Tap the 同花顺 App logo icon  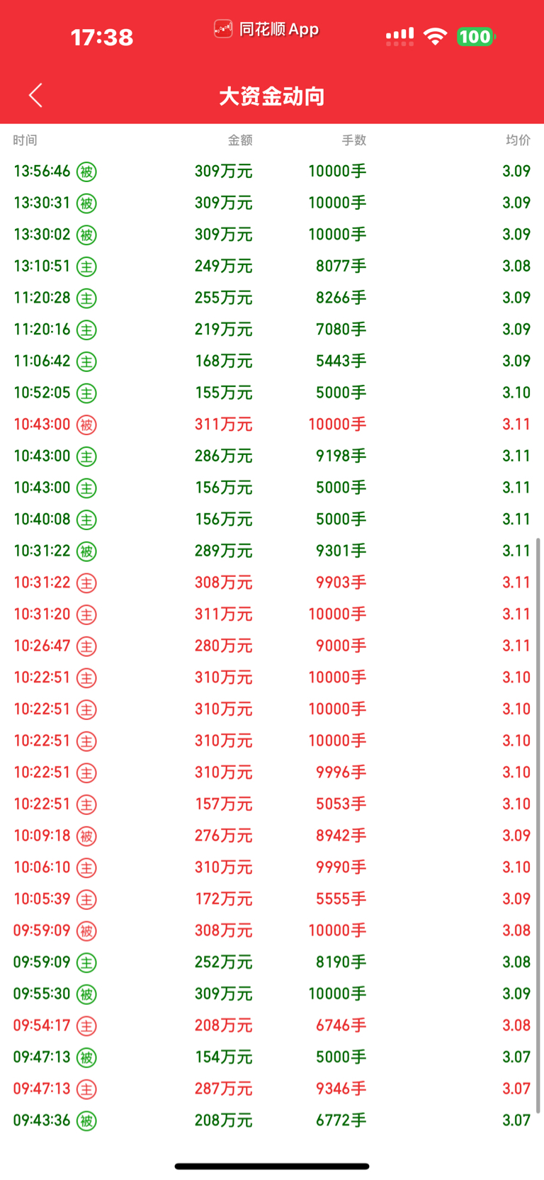point(223,29)
